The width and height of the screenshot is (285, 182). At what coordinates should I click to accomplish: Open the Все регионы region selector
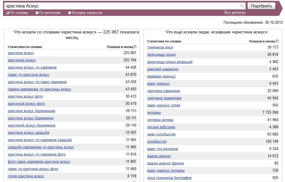(235, 13)
